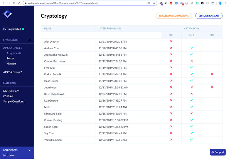
Task: Click the cast screen icon in address bar
Action: (149, 3)
